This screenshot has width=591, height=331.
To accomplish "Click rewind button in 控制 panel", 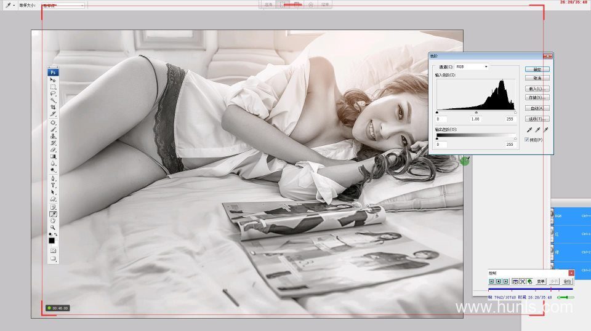I will (x=491, y=281).
